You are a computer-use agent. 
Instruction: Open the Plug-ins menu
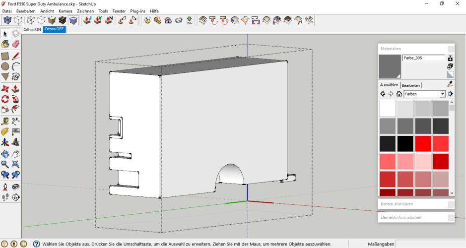pyautogui.click(x=137, y=11)
